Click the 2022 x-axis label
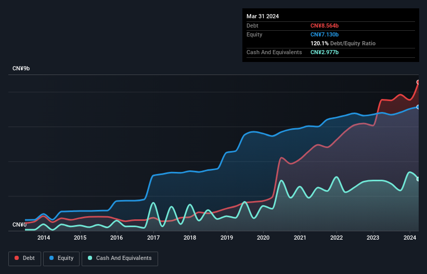 click(x=337, y=238)
